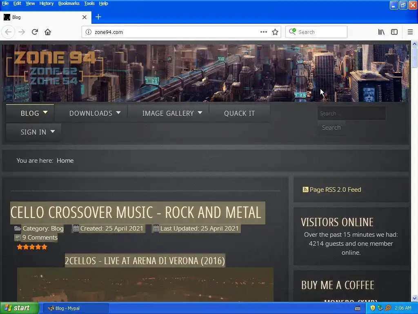The width and height of the screenshot is (418, 314).
Task: Click the RSS feed icon
Action: [x=305, y=190]
